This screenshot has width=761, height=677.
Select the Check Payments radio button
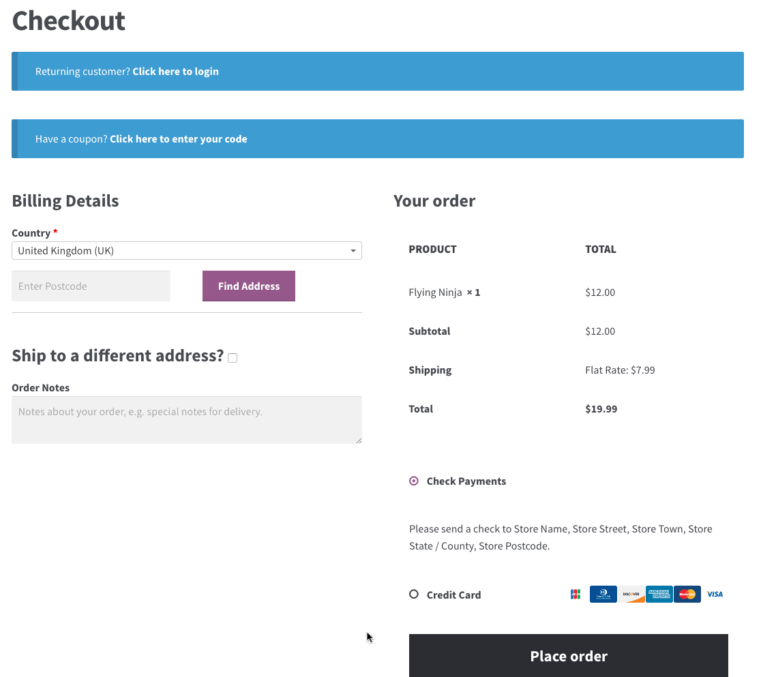tap(413, 481)
